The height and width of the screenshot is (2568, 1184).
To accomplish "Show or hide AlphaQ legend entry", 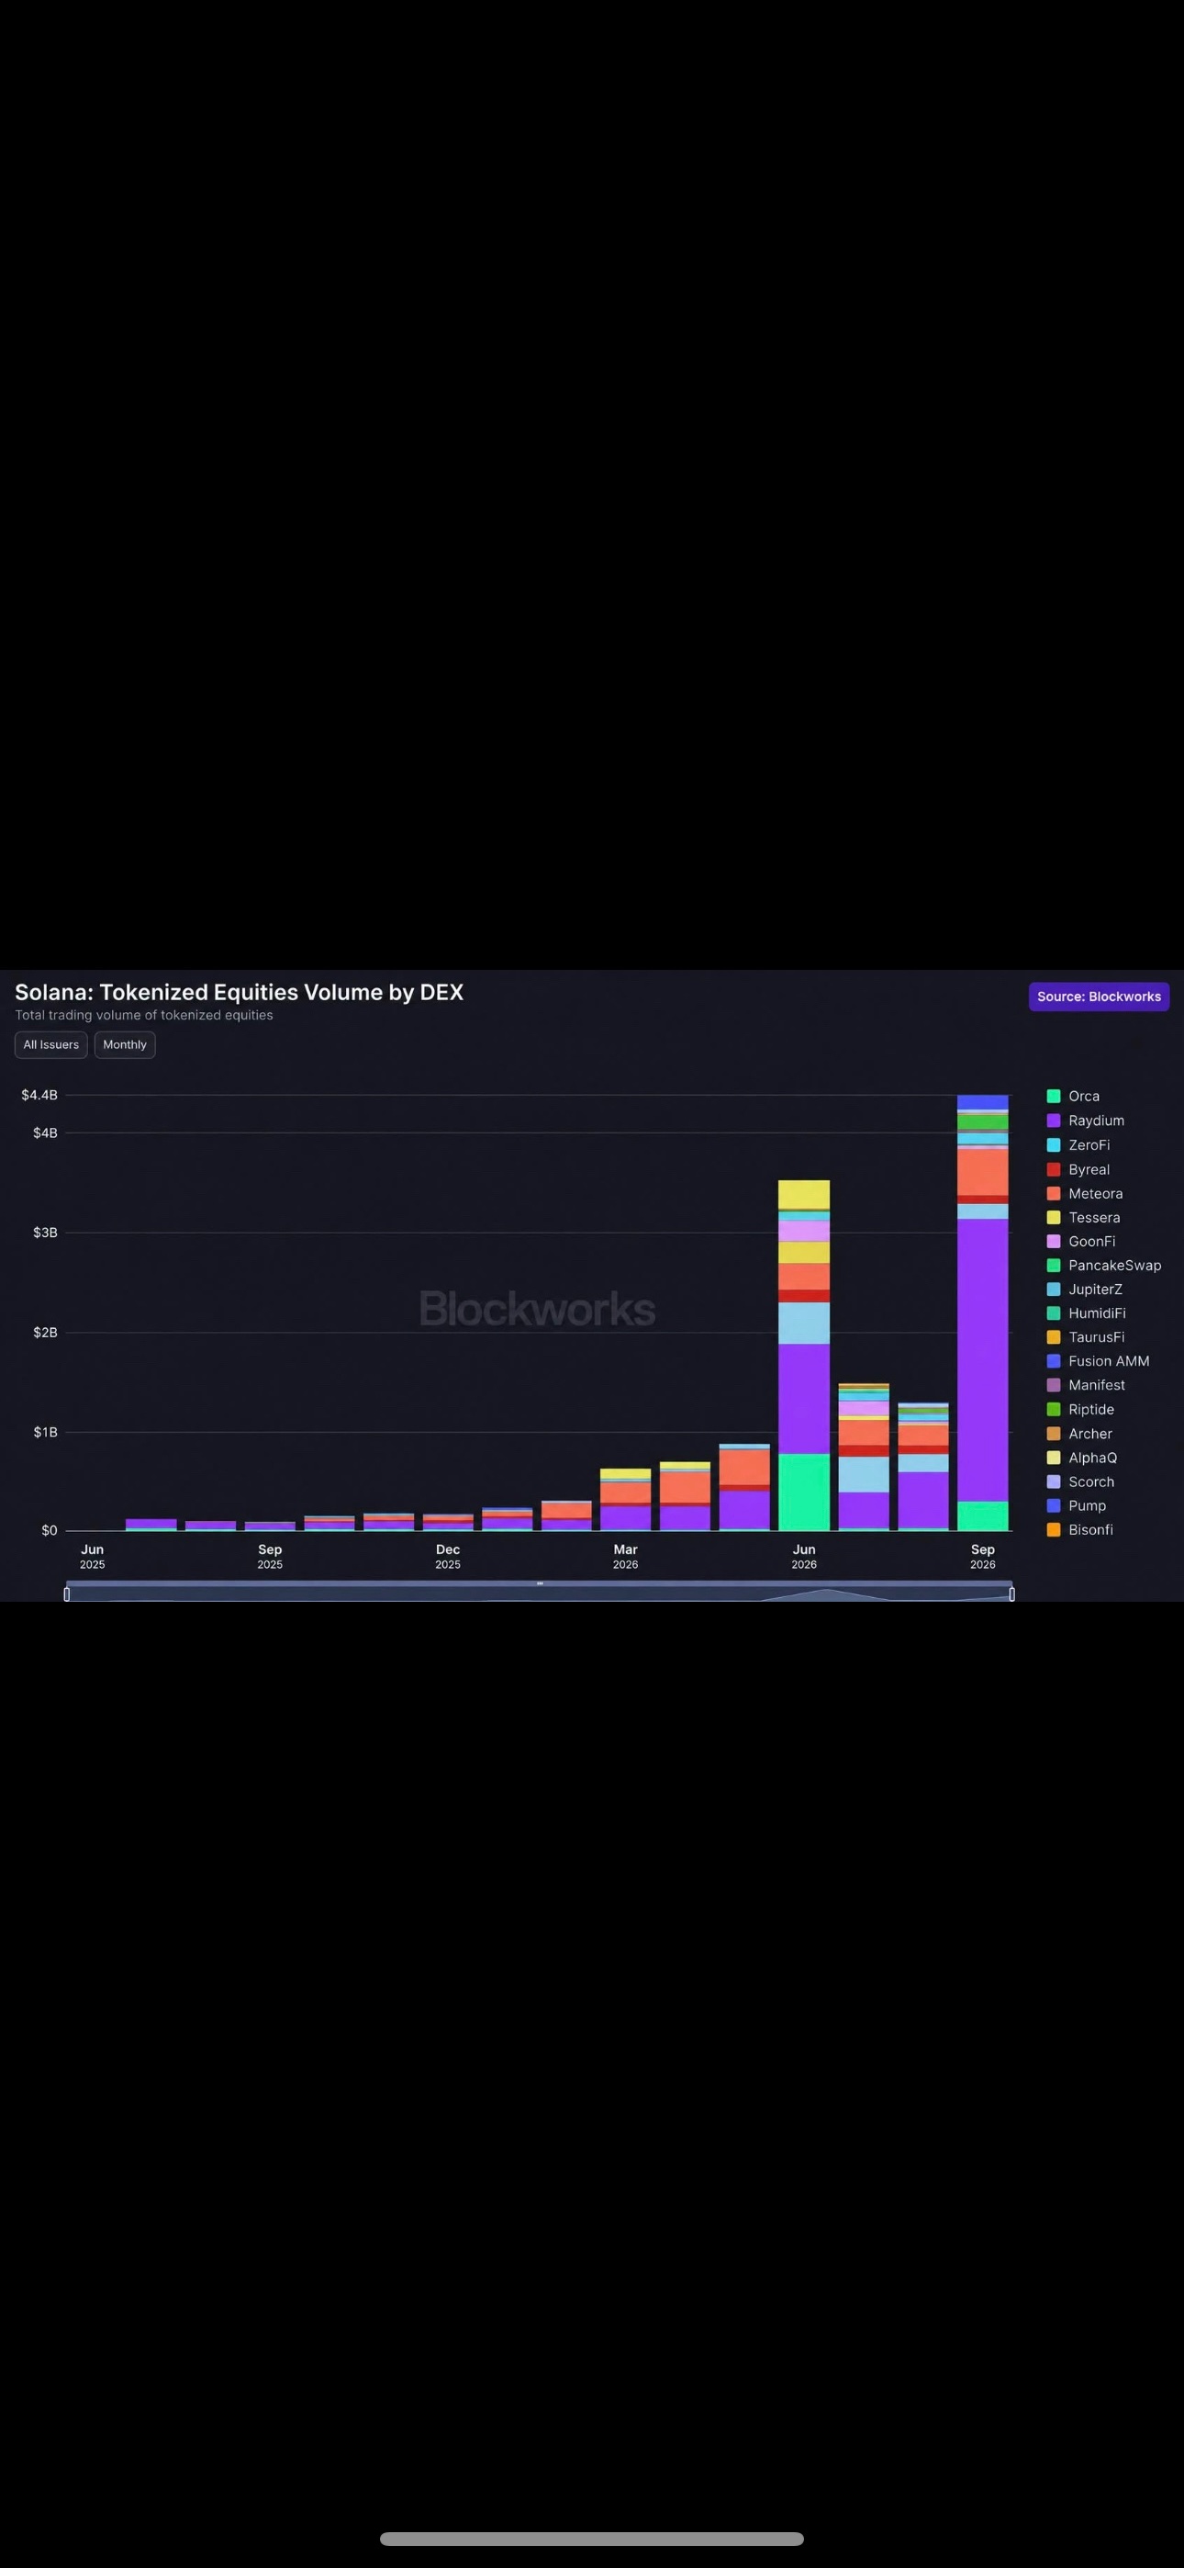I will point(1081,1458).
